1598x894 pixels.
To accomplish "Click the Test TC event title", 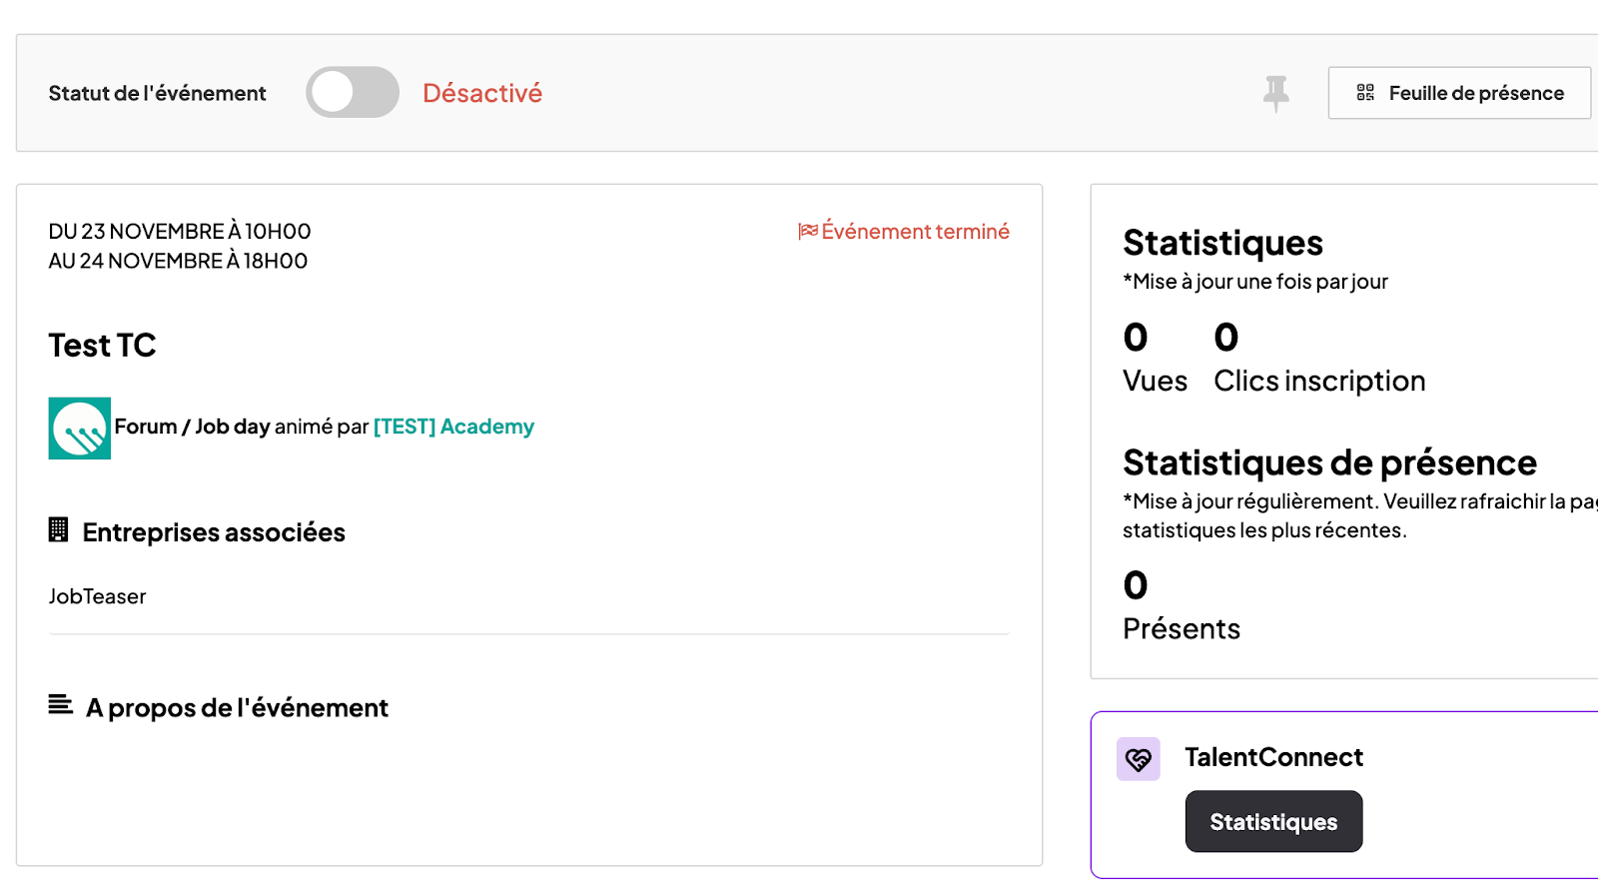I will [102, 346].
